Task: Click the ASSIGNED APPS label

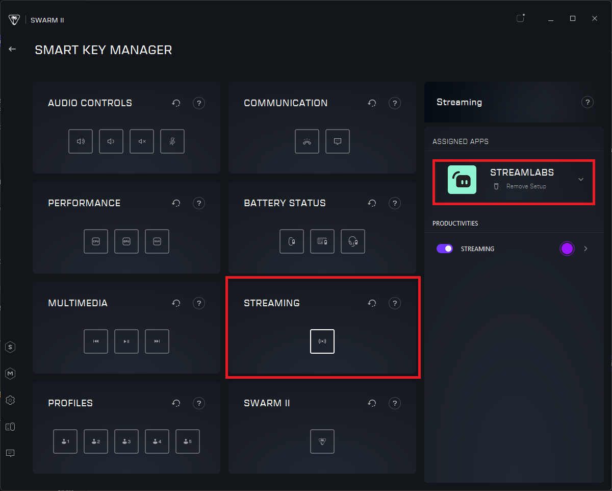Action: click(461, 141)
